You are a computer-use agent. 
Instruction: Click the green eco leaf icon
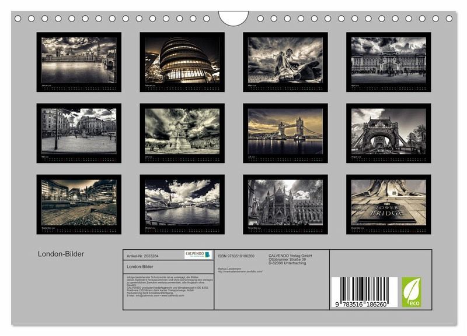tap(412, 292)
